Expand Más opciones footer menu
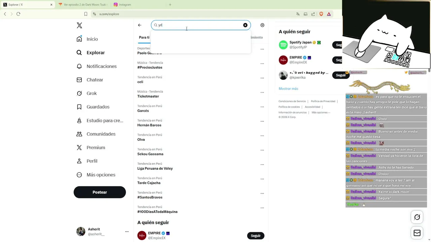 321,113
